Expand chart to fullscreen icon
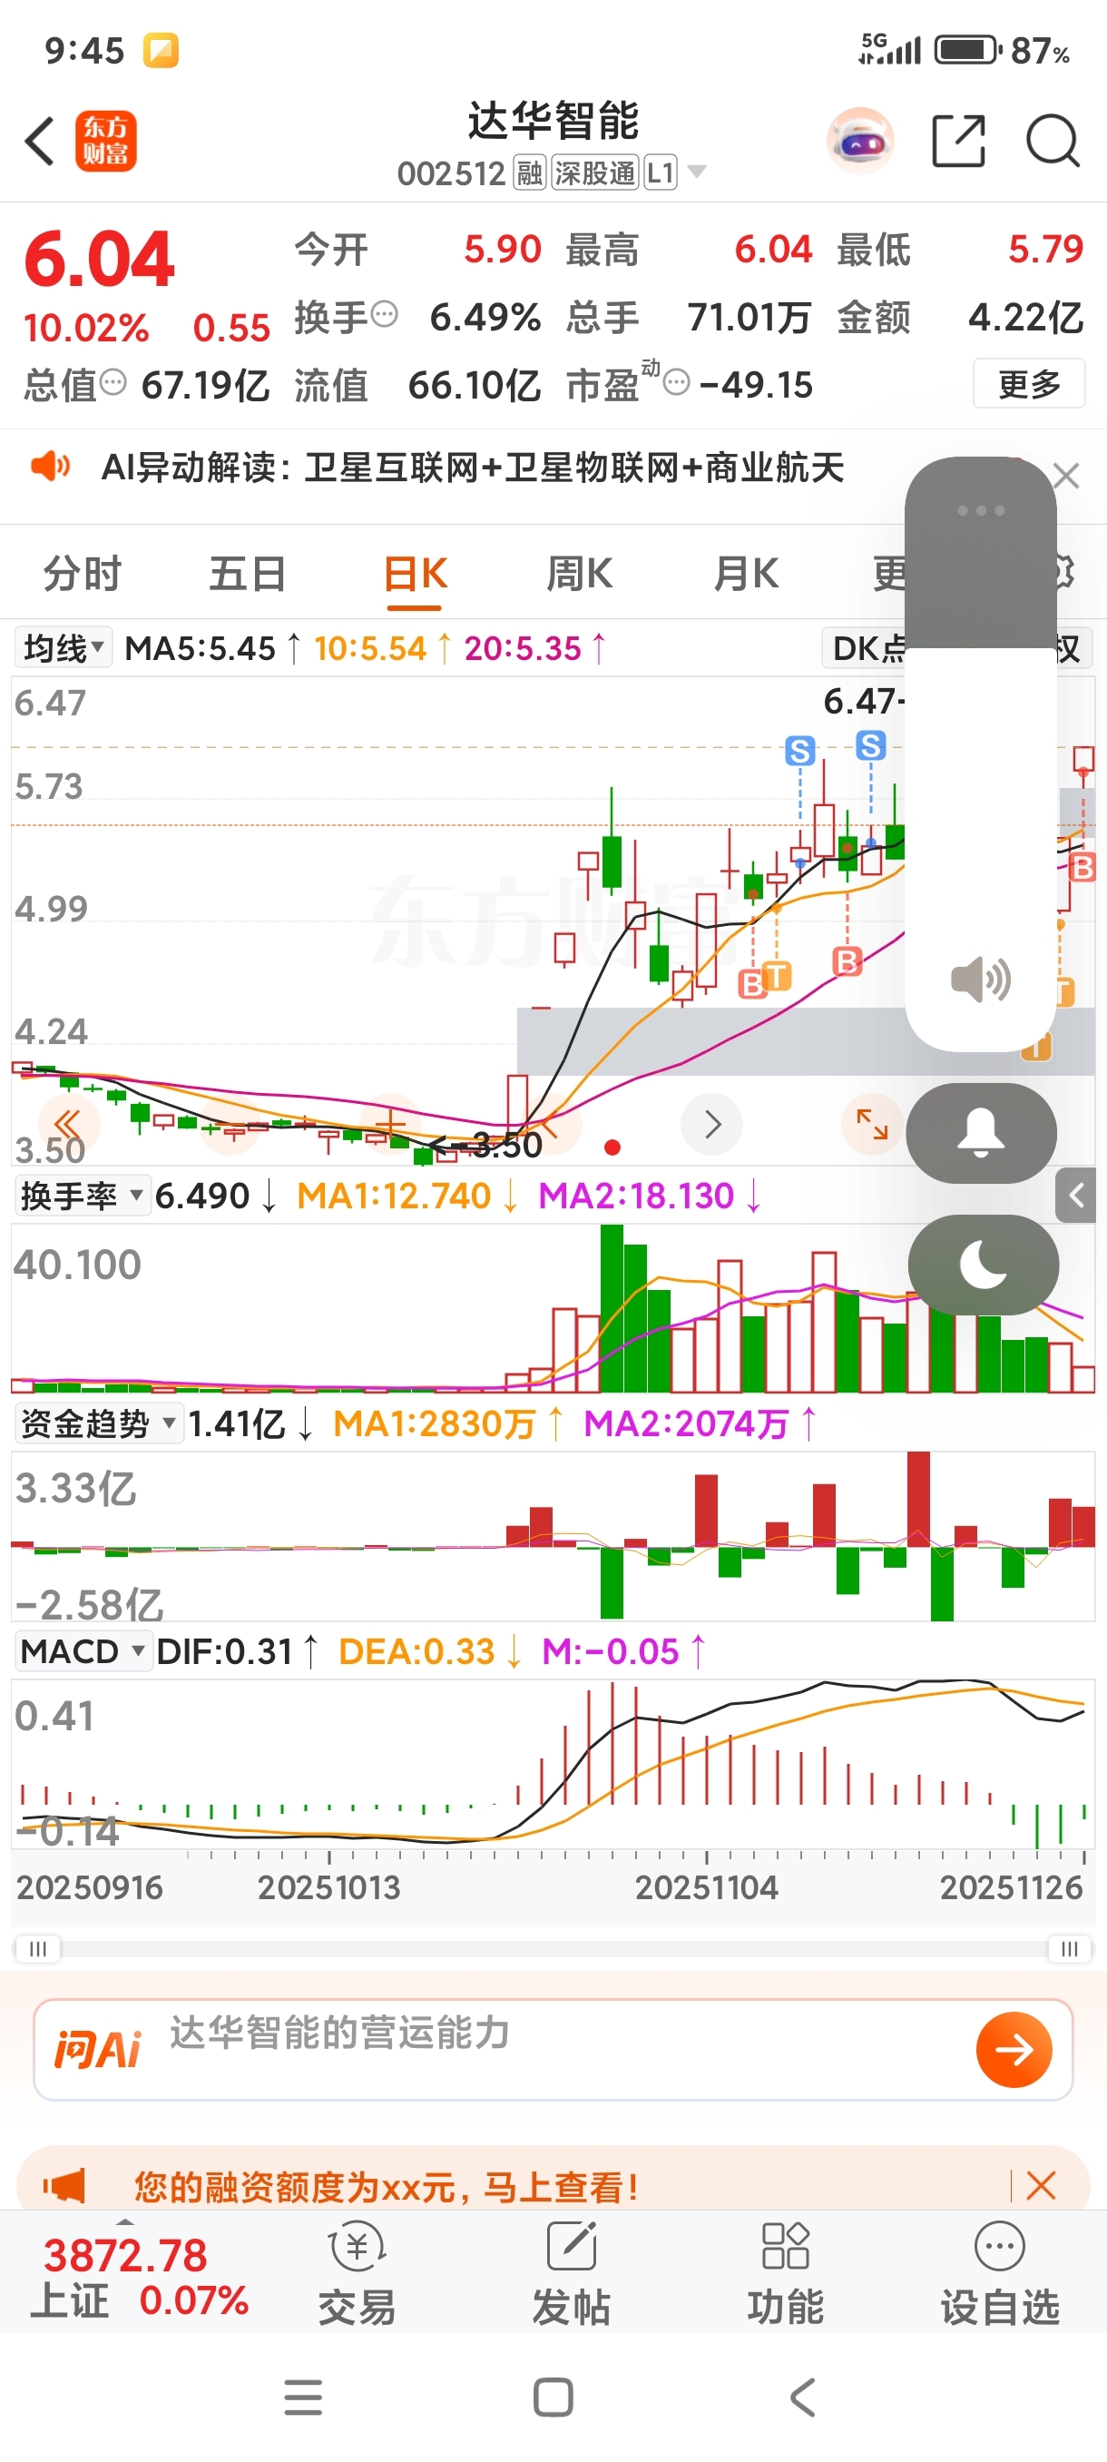The height and width of the screenshot is (2462, 1107). 872,1124
